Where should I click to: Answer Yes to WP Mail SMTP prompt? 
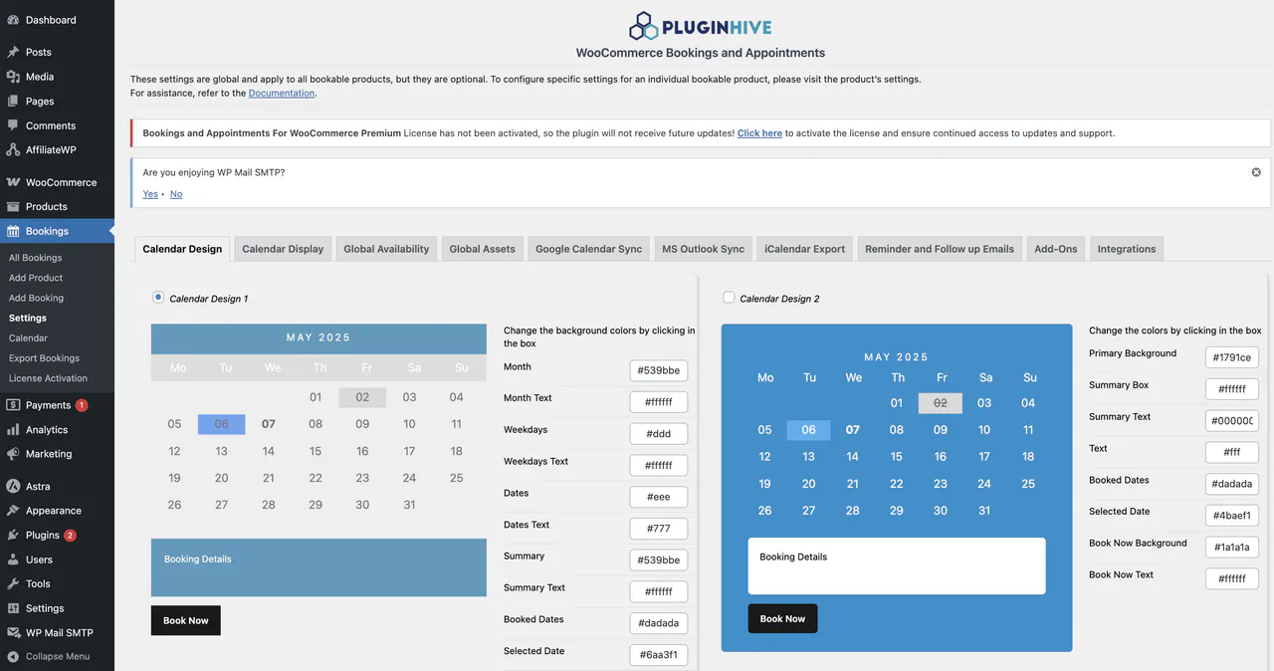[x=150, y=194]
